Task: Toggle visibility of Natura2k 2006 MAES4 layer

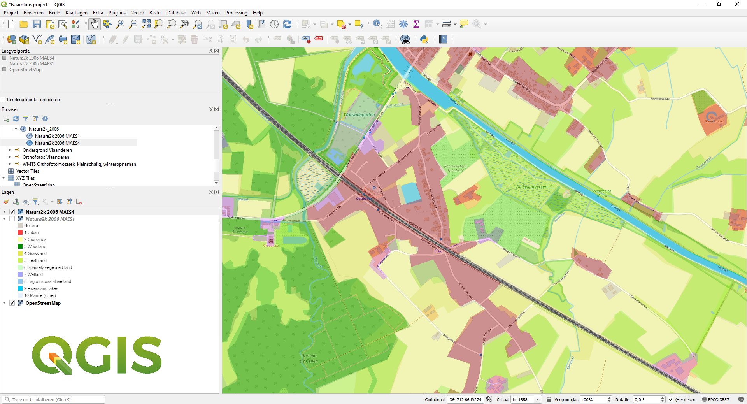Action: [12, 212]
